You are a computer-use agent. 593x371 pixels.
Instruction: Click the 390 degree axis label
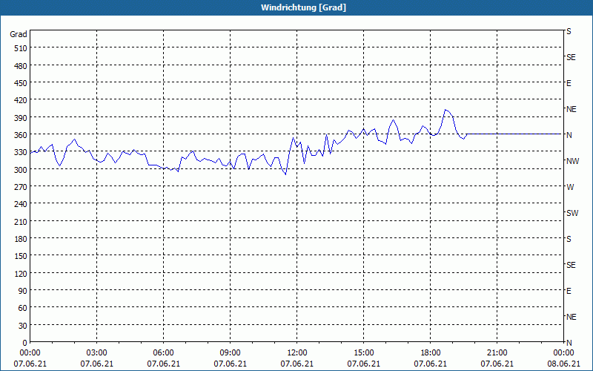21,118
